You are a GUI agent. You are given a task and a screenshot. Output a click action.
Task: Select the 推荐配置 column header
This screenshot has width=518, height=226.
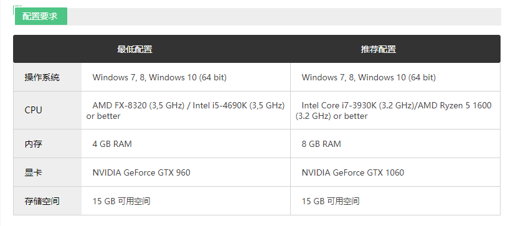(x=379, y=49)
